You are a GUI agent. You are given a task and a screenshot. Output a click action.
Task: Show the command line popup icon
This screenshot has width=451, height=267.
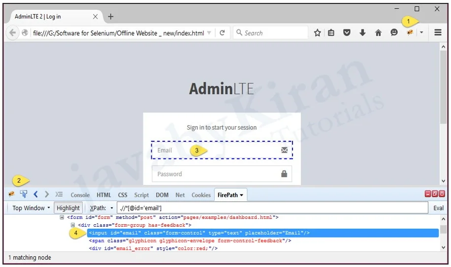tap(59, 194)
